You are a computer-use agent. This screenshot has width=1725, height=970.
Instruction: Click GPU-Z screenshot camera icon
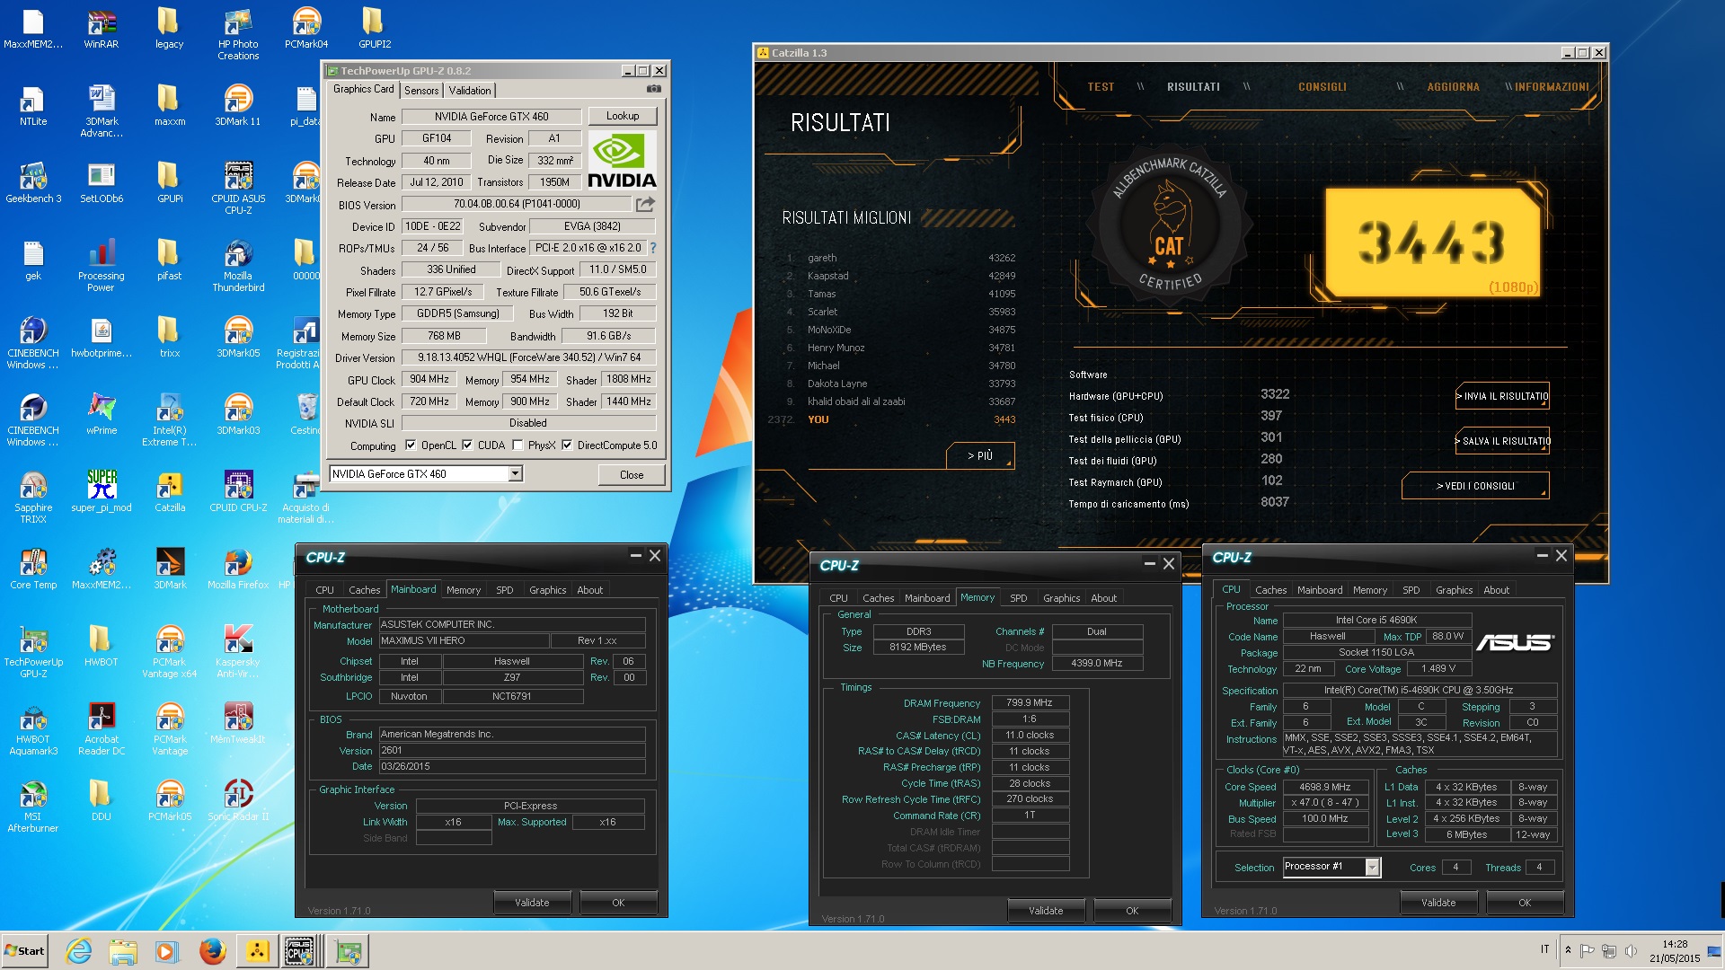point(654,89)
